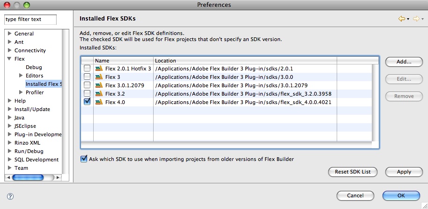Check the Flex 3 SDK checkbox
The width and height of the screenshot is (428, 209).
(87, 77)
